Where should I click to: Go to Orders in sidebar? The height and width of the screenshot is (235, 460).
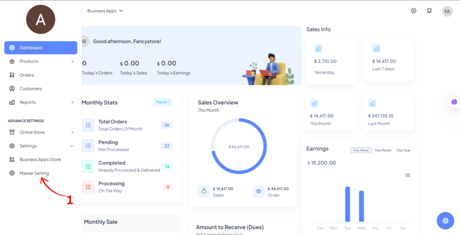27,75
